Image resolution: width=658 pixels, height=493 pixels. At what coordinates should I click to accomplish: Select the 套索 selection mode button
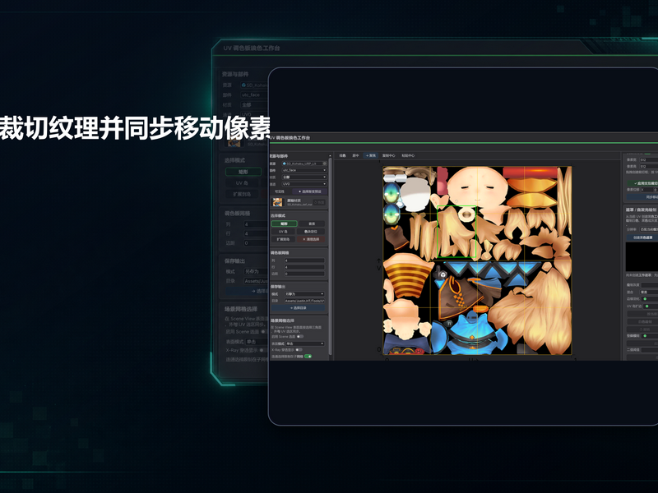click(312, 223)
